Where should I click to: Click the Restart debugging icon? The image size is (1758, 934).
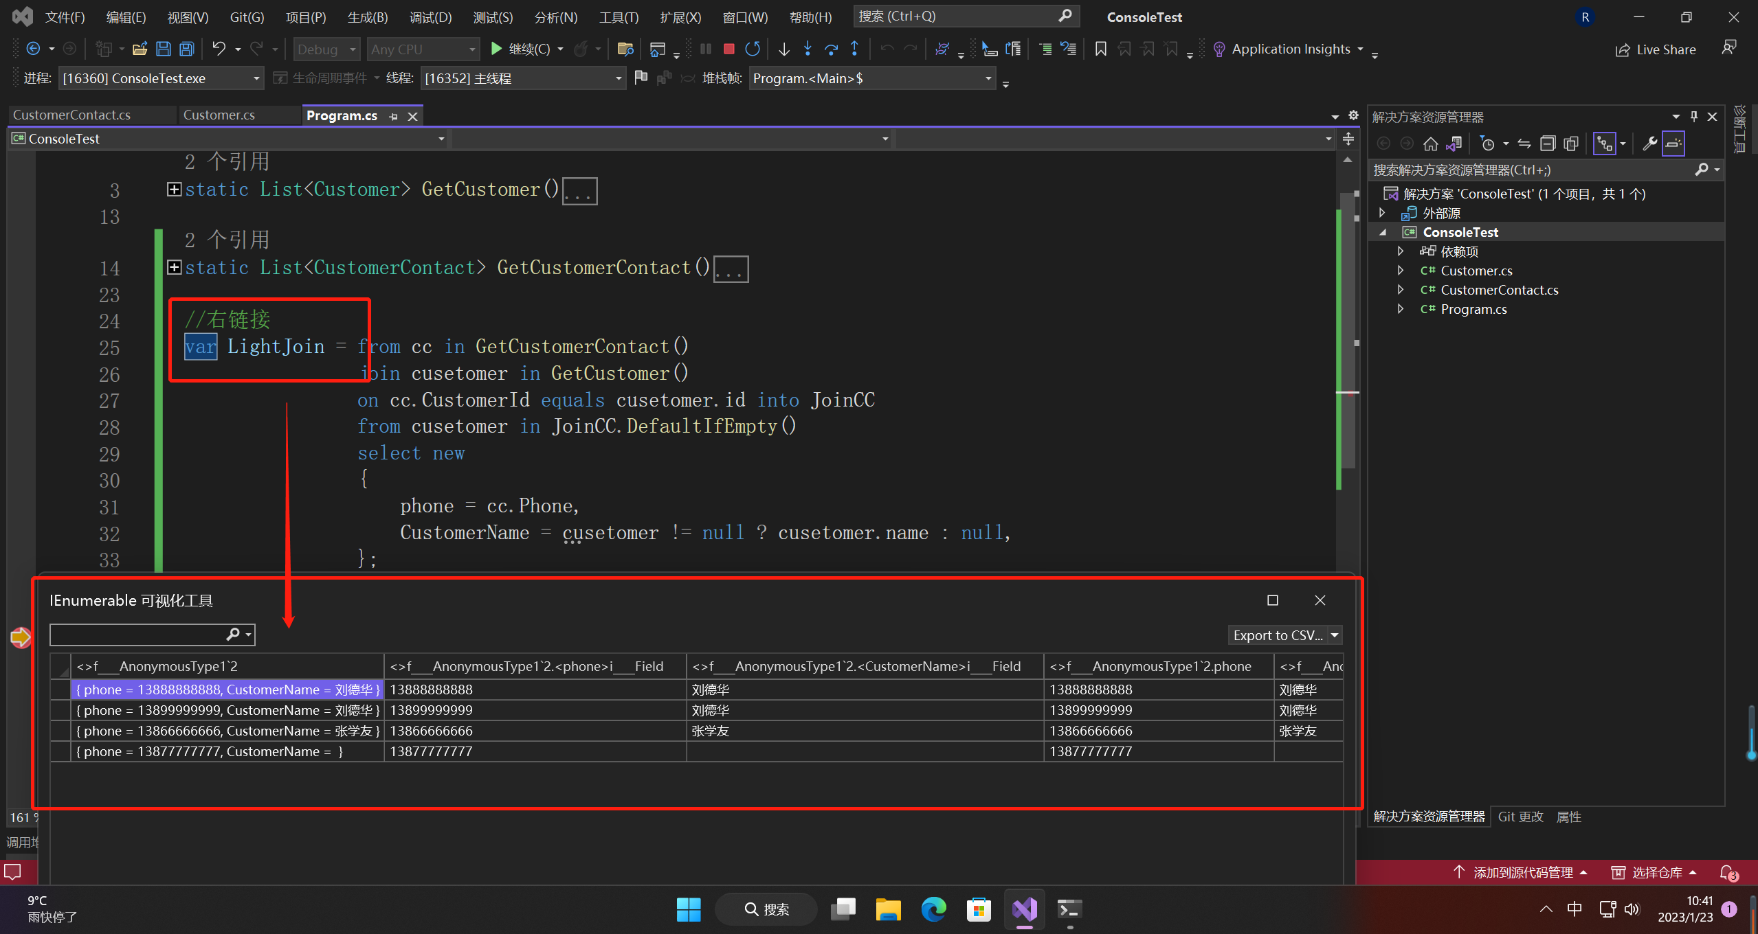753,49
